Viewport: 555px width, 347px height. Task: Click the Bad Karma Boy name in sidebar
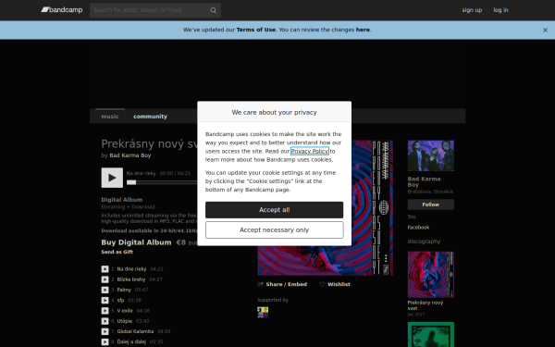tap(424, 182)
